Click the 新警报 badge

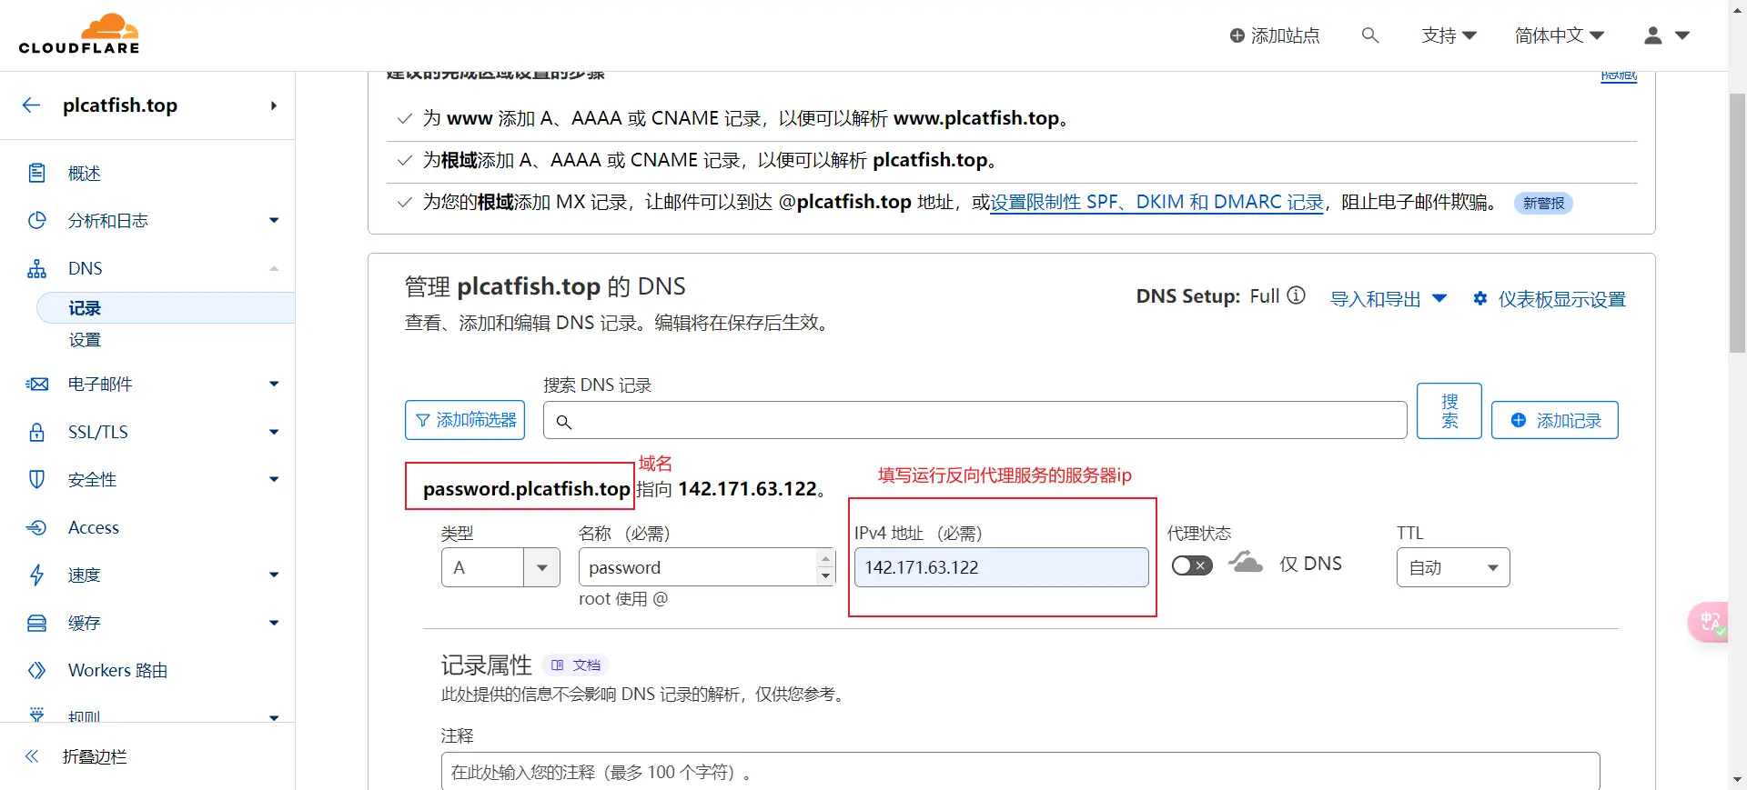1544,203
